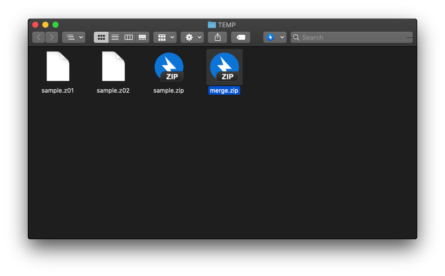Image resolution: width=445 pixels, height=276 pixels.
Task: Go forward with the right arrow button
Action: coord(51,37)
